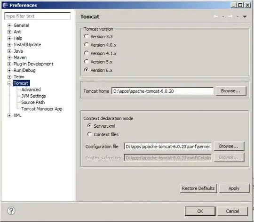254x222 pixels.
Task: Click the forward navigation arrow icon
Action: pyautogui.click(x=230, y=16)
